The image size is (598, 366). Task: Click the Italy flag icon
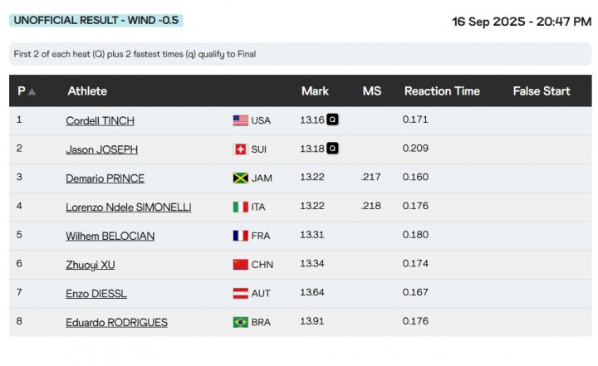point(240,207)
